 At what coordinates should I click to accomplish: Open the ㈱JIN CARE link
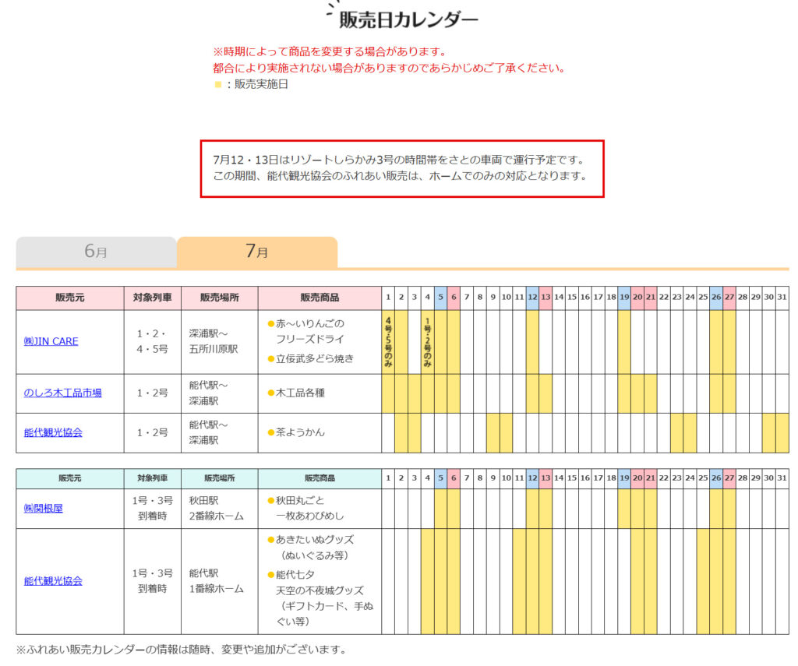pyautogui.click(x=51, y=341)
